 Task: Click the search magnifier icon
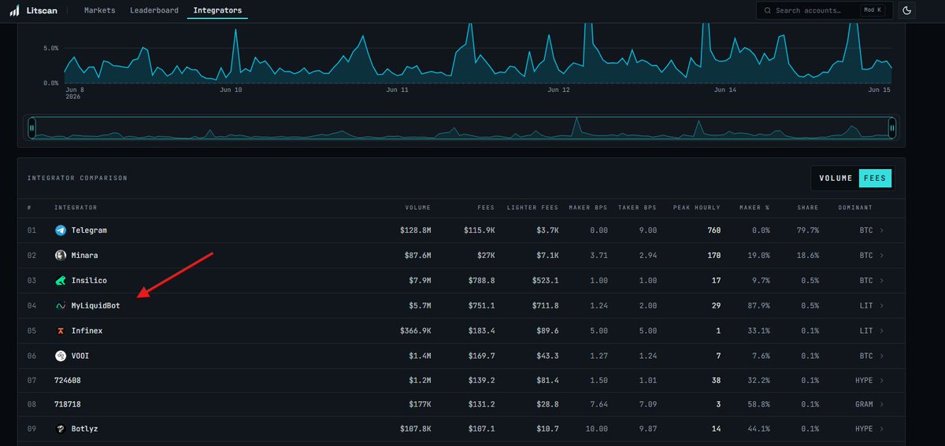767,10
